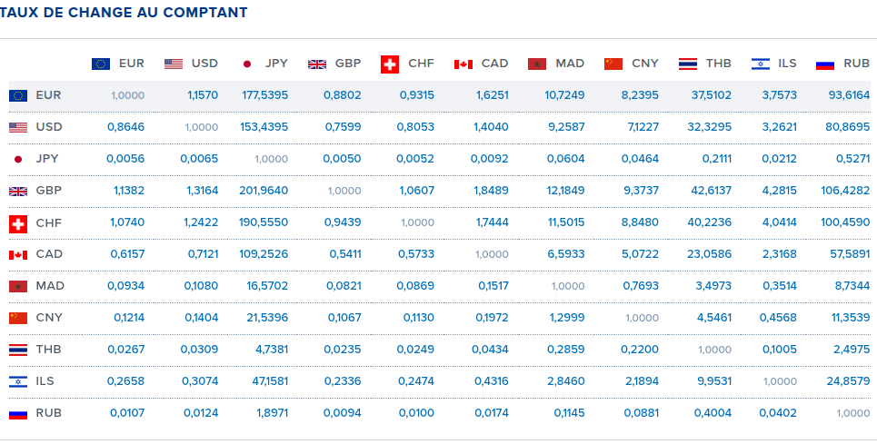Viewport: 877px width, 444px height.
Task: Click the Taux de change au comptant heading
Action: click(x=124, y=13)
